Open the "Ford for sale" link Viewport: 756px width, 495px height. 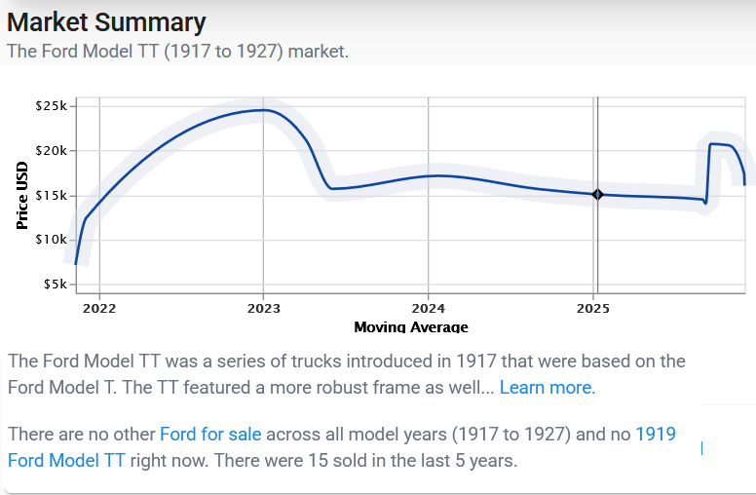tap(210, 434)
